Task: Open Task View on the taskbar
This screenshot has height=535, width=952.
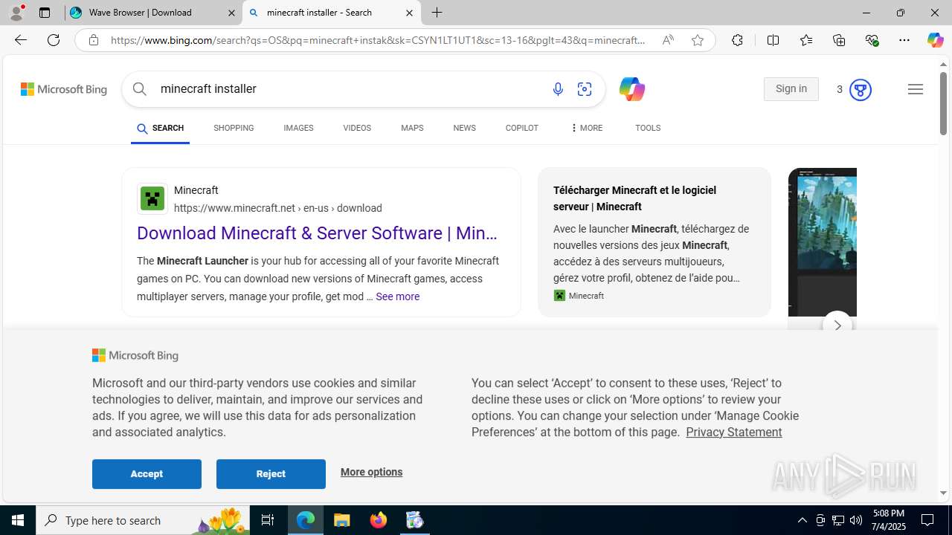Action: [268, 520]
